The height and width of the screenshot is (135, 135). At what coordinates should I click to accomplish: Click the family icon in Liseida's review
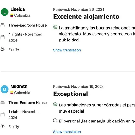point(3,49)
